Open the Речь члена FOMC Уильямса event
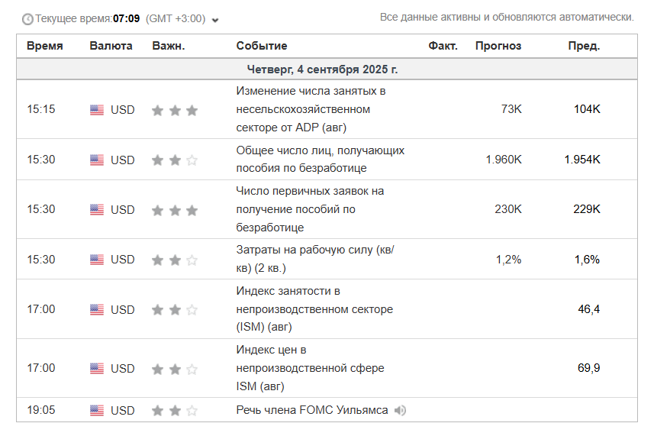The width and height of the screenshot is (654, 436). coord(312,411)
